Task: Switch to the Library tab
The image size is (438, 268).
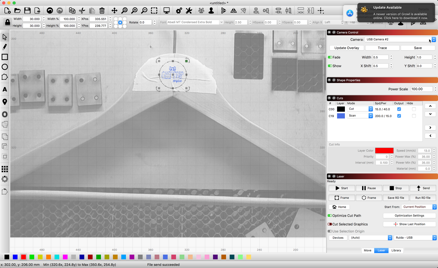Action: [396, 250]
